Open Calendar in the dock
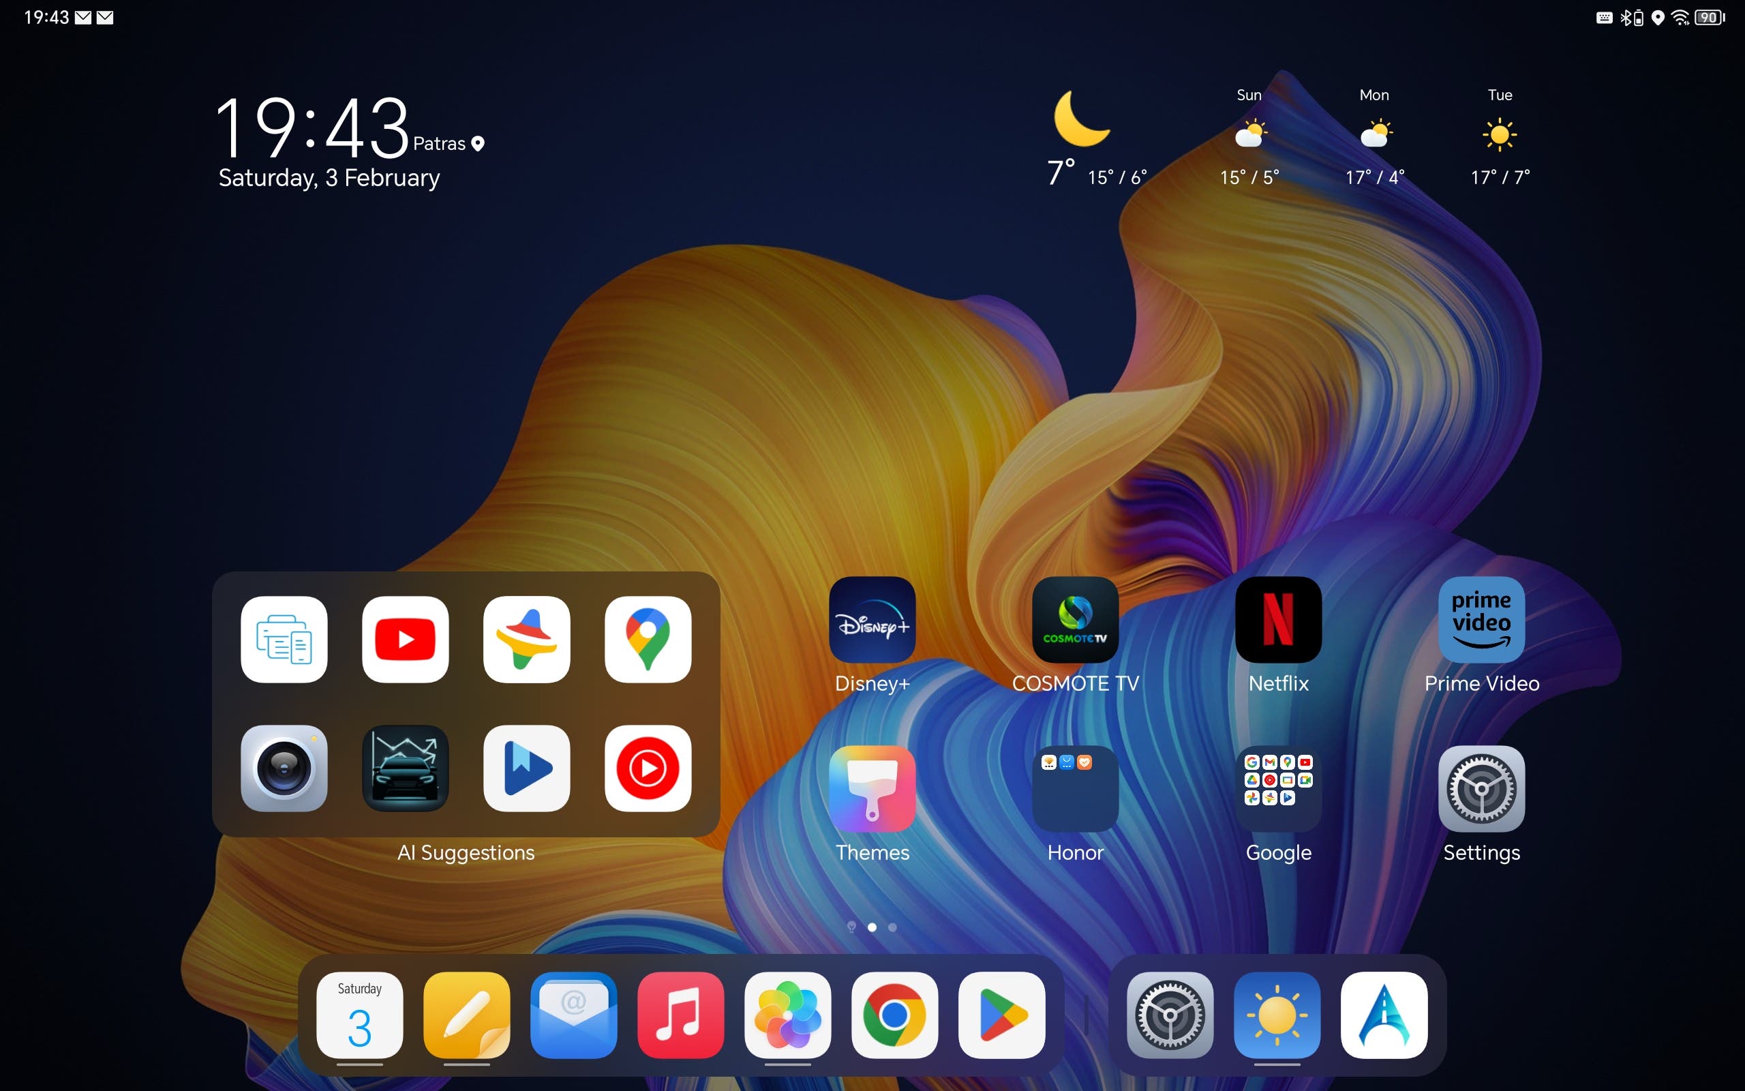The width and height of the screenshot is (1745, 1091). click(359, 1015)
